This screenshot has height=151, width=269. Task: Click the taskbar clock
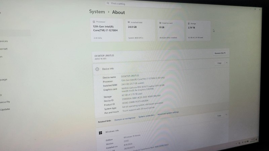pyautogui.click(x=253, y=140)
